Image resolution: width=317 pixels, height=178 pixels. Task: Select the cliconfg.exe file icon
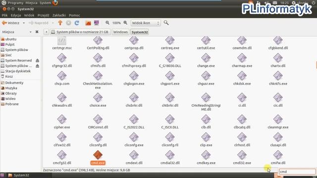click(x=134, y=137)
